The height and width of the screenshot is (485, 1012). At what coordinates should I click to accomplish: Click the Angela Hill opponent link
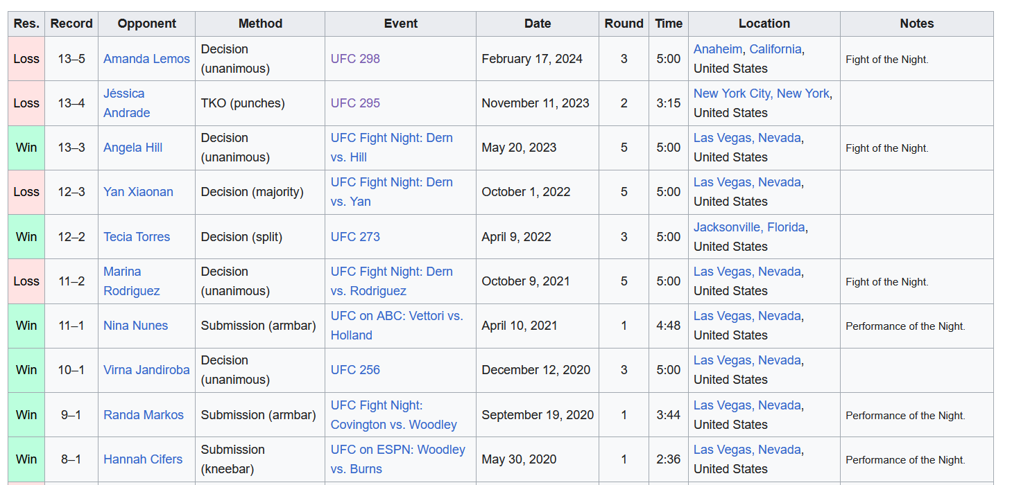coord(133,148)
